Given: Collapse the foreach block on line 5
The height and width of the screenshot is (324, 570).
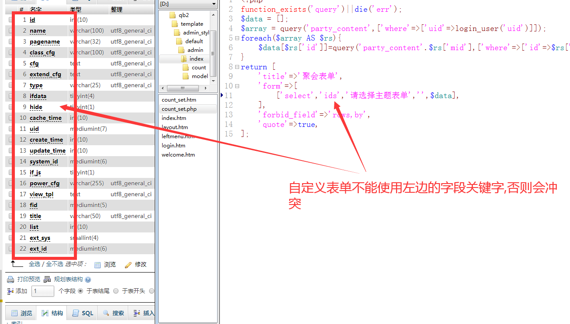Looking at the screenshot, I should (237, 38).
